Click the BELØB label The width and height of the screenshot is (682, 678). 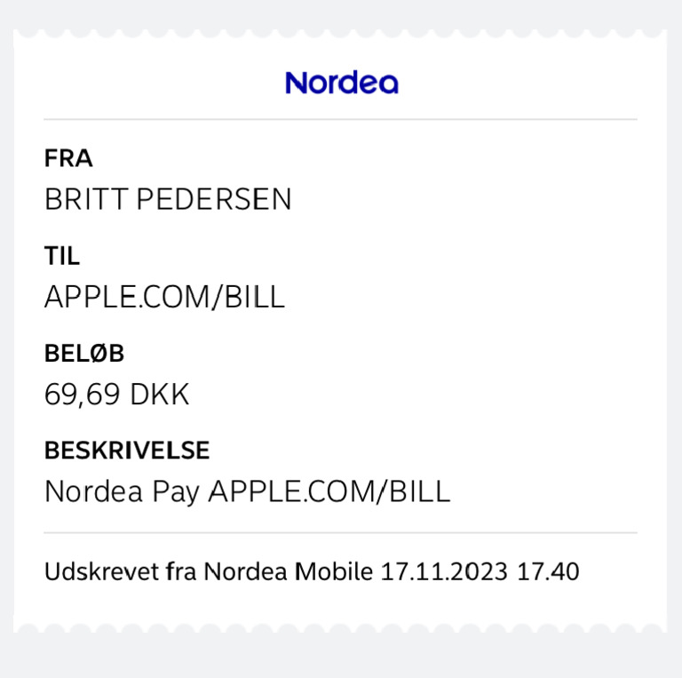(x=84, y=354)
